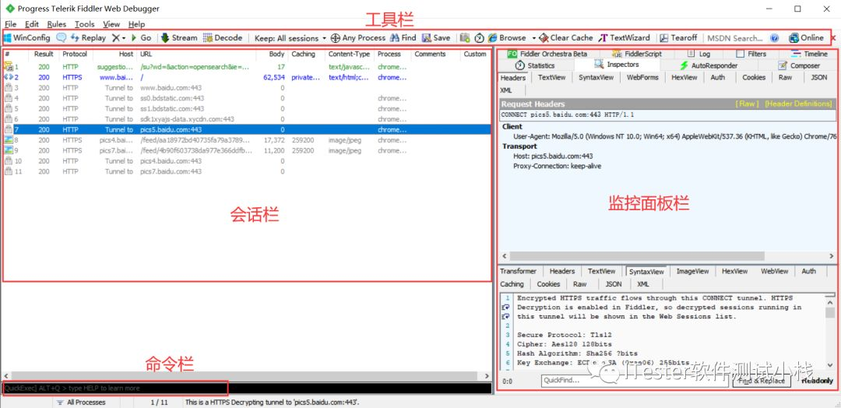The height and width of the screenshot is (408, 841).
Task: Open the TextWizard tool
Action: (x=624, y=38)
